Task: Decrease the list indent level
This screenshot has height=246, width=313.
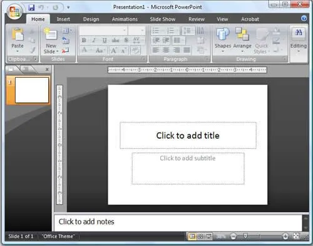Action: coord(156,40)
